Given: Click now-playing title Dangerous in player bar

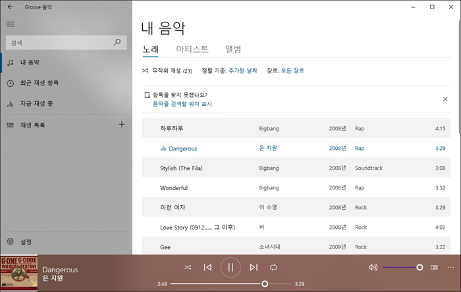Looking at the screenshot, I should (60, 270).
